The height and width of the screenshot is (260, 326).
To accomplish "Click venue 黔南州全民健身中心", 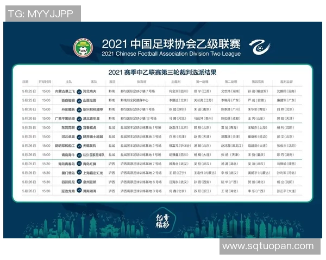I will 135,100.
